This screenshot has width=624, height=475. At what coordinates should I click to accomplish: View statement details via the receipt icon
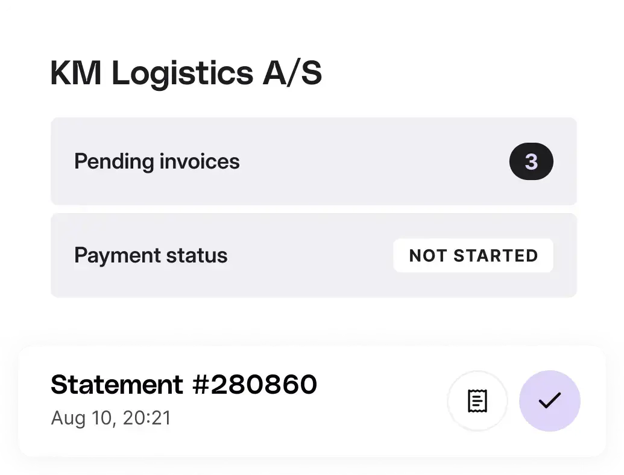point(477,401)
